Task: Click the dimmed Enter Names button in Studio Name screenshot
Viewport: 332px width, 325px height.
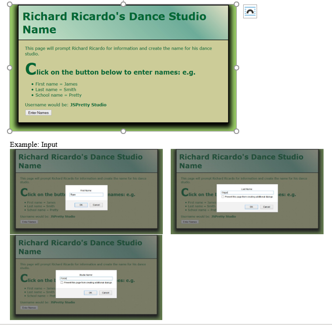Action: pos(29,308)
